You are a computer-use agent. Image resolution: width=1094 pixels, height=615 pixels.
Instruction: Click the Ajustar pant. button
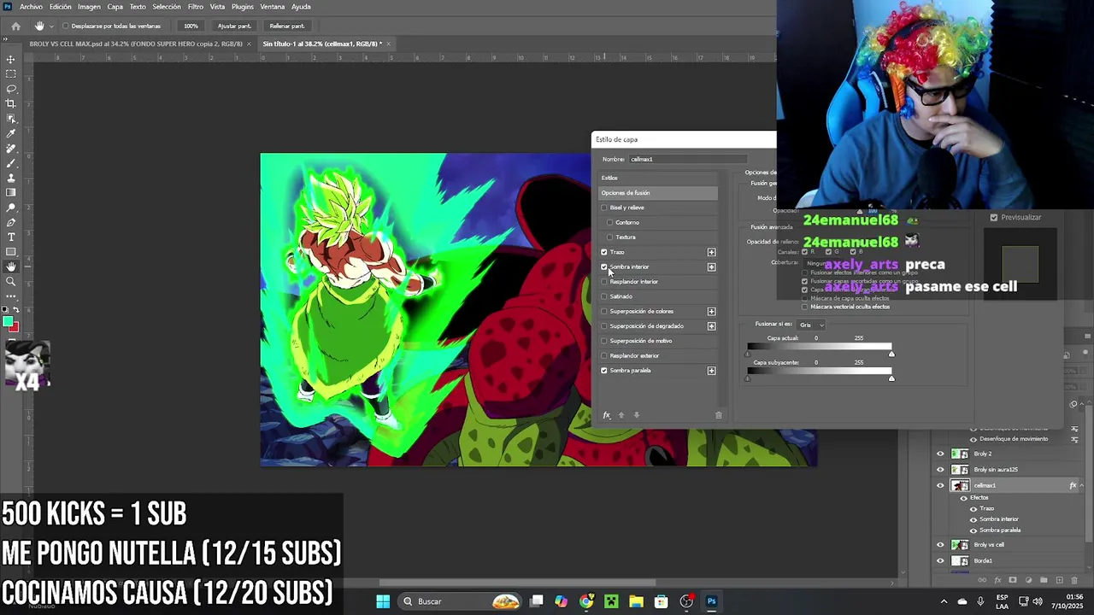point(234,26)
